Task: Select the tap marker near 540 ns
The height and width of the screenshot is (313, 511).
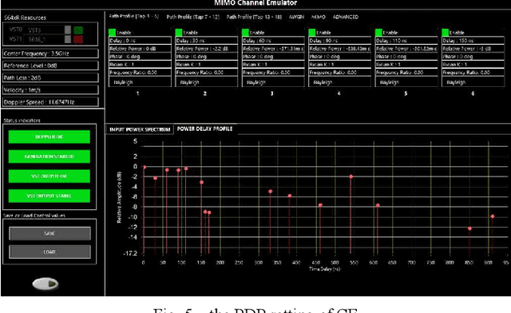Action: click(351, 176)
